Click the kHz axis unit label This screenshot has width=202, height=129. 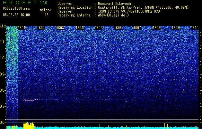(x=3, y=26)
